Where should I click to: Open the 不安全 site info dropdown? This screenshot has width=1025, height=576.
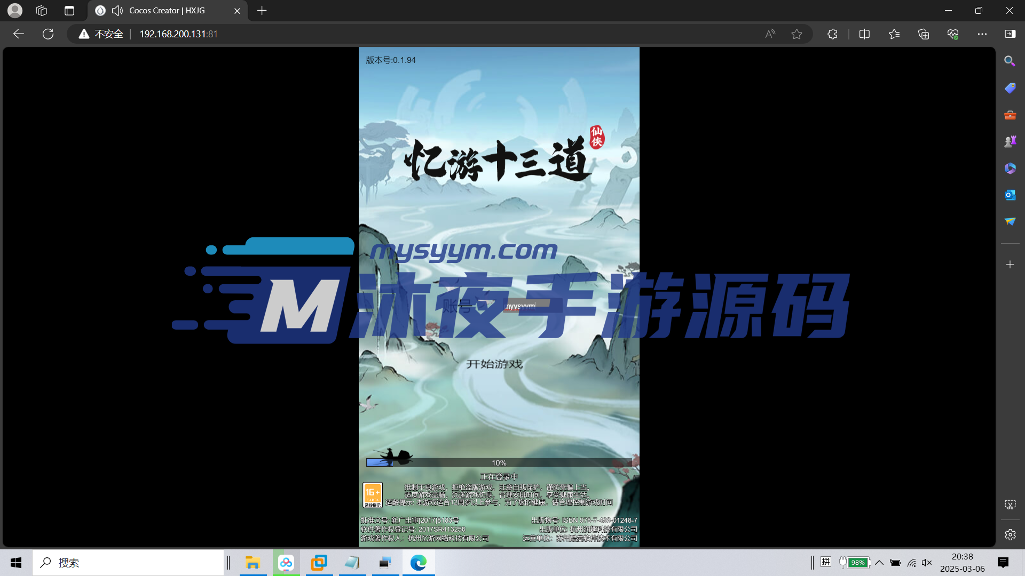pyautogui.click(x=100, y=34)
